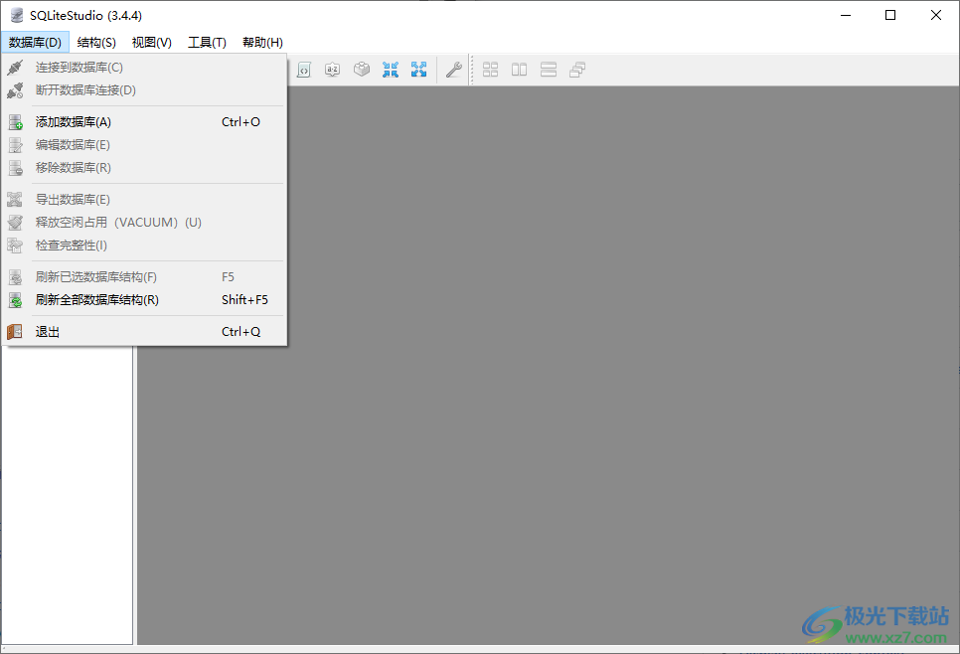Click the blue inward-arrows fit windows icon

tap(390, 69)
